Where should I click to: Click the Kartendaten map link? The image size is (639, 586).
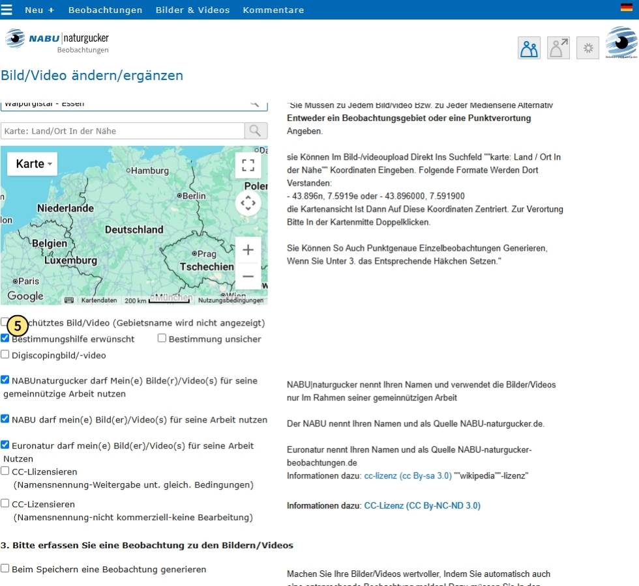click(99, 300)
